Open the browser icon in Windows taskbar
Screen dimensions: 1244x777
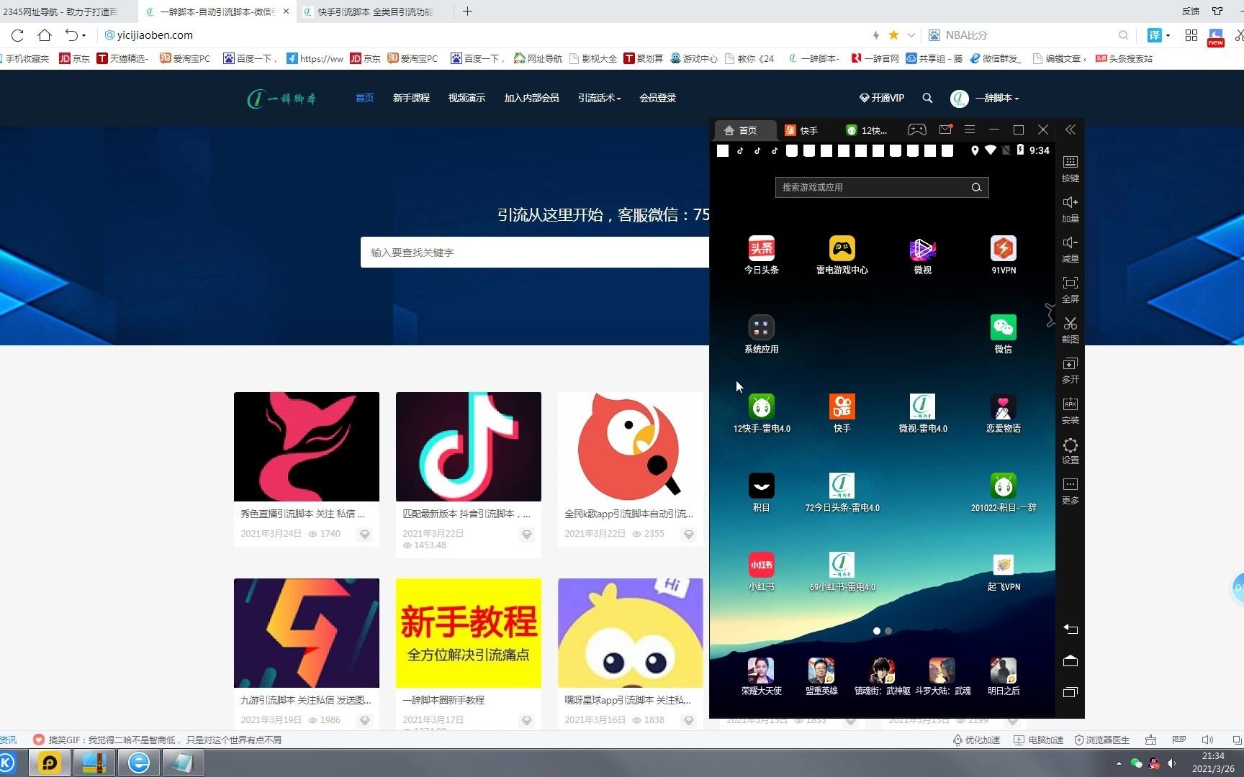[x=138, y=763]
